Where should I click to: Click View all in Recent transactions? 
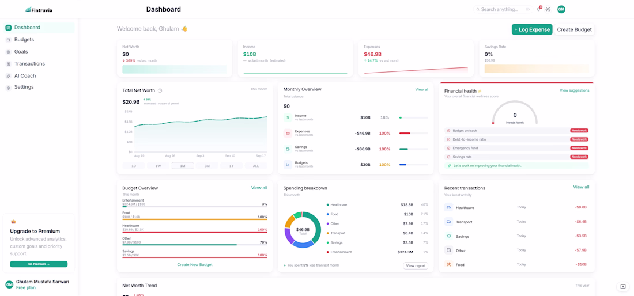[581, 187]
